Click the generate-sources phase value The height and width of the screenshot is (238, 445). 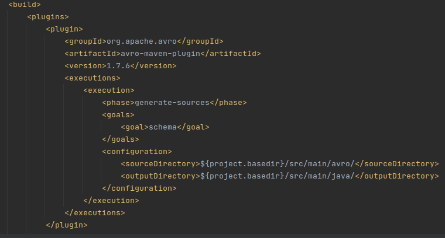(172, 103)
